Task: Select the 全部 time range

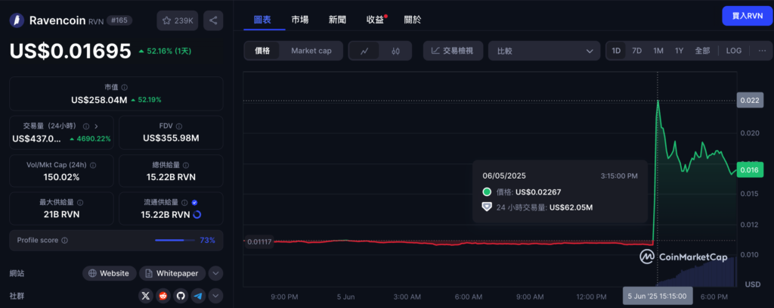Action: (x=702, y=51)
